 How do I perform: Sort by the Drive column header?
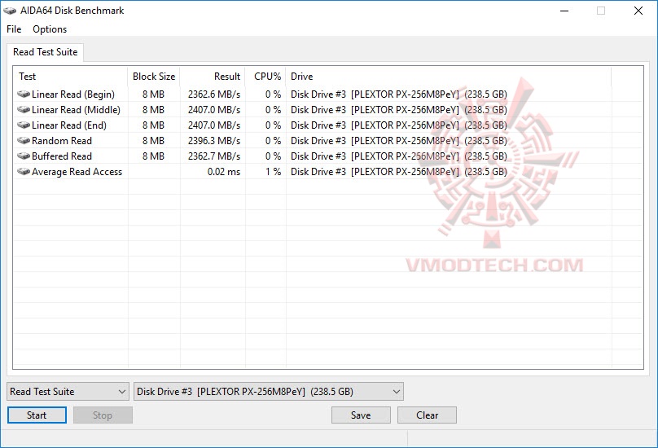click(x=449, y=77)
